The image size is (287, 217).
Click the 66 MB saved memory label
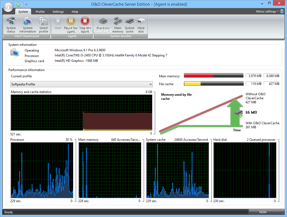click(251, 112)
